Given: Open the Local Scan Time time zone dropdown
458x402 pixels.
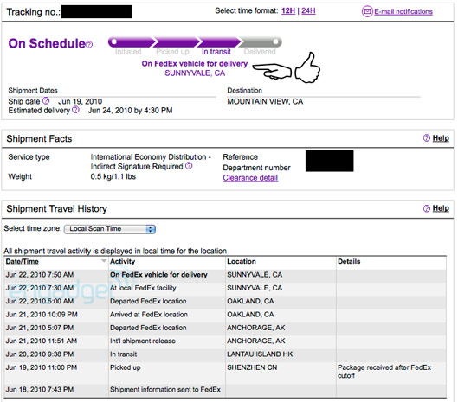Looking at the screenshot, I should tap(110, 229).
